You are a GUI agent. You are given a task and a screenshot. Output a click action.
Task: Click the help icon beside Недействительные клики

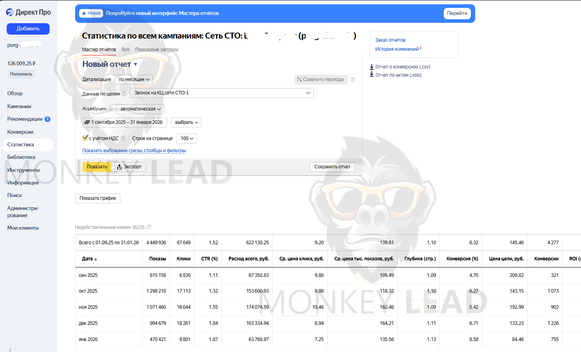click(149, 227)
